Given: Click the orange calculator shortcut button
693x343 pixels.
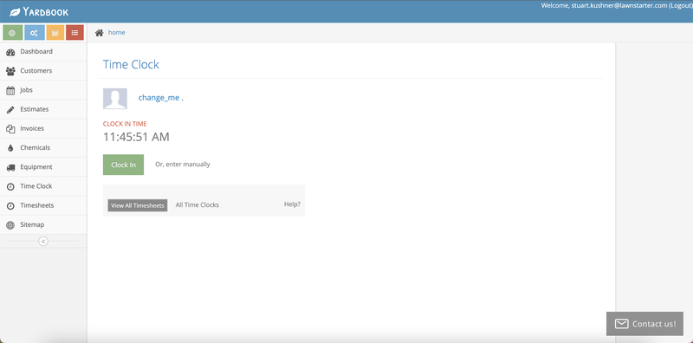Looking at the screenshot, I should tap(55, 33).
